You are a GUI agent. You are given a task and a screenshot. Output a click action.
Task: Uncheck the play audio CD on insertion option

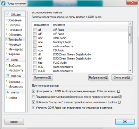33,91
